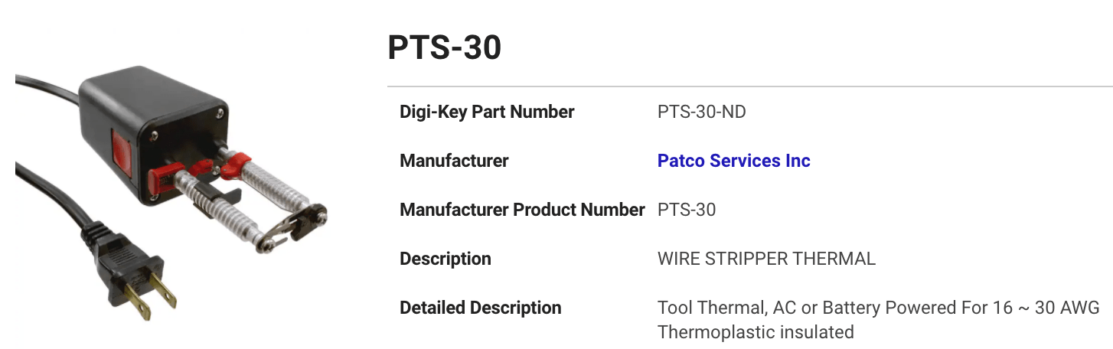
Task: Select the PTS-30 page heading
Action: pyautogui.click(x=445, y=47)
